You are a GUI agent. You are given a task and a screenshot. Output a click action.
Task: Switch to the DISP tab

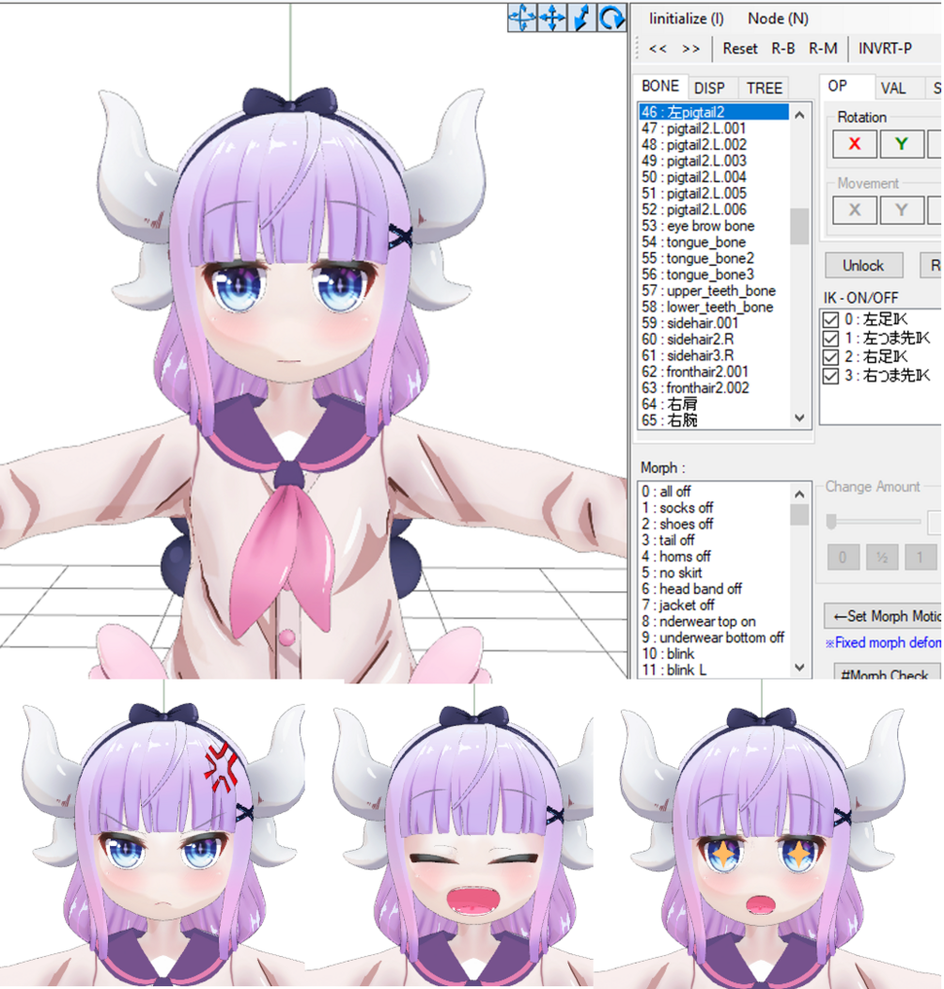(709, 88)
